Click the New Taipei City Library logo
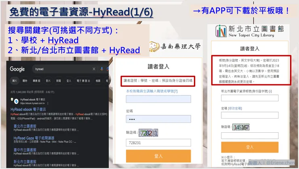Image resolution: width=299 pixels, height=169 pixels. 221,31
